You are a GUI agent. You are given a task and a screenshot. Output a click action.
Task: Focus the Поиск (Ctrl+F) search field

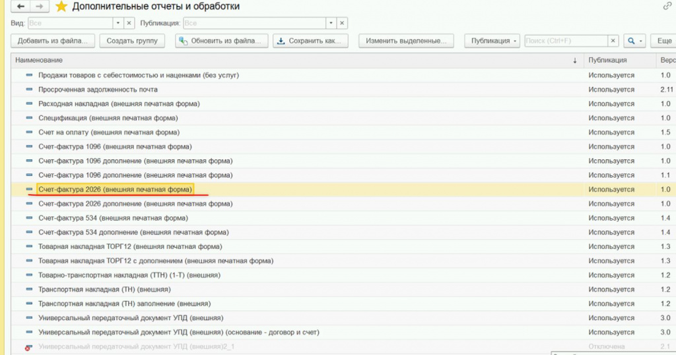coord(566,41)
